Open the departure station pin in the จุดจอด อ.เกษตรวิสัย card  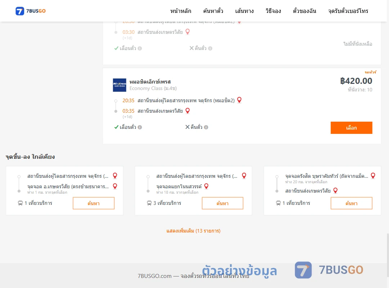(x=115, y=176)
